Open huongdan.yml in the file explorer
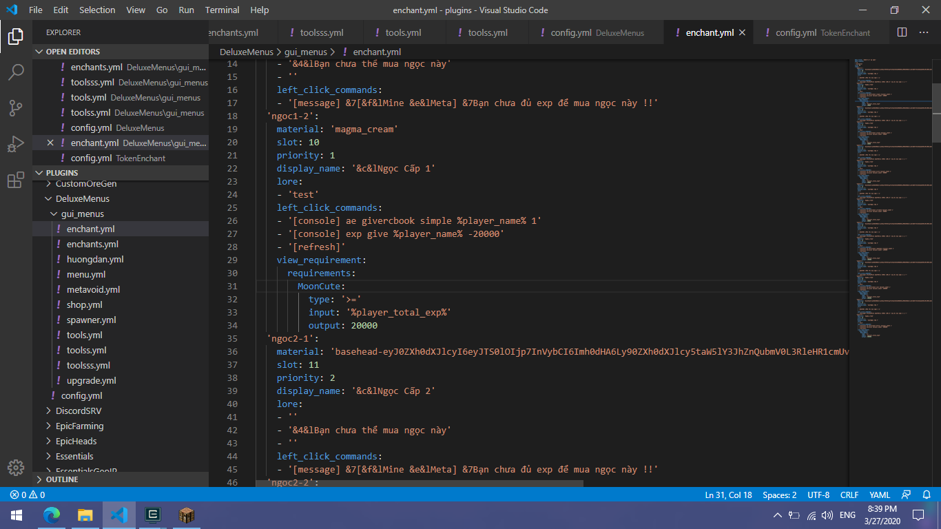Screen dimensions: 941x529 click(x=95, y=259)
